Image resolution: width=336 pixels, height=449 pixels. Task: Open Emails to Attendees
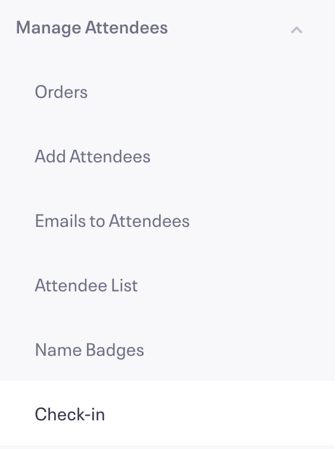point(112,221)
